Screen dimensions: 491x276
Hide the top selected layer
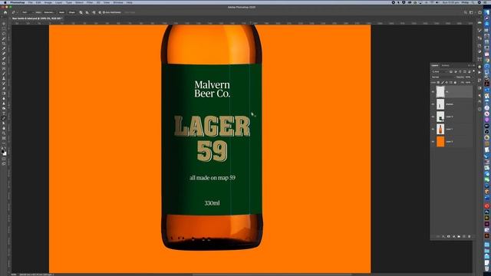433,92
